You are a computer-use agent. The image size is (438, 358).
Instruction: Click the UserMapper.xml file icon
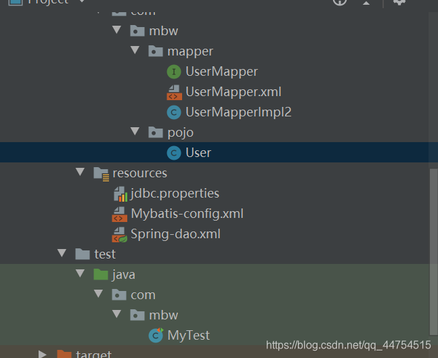coord(174,93)
